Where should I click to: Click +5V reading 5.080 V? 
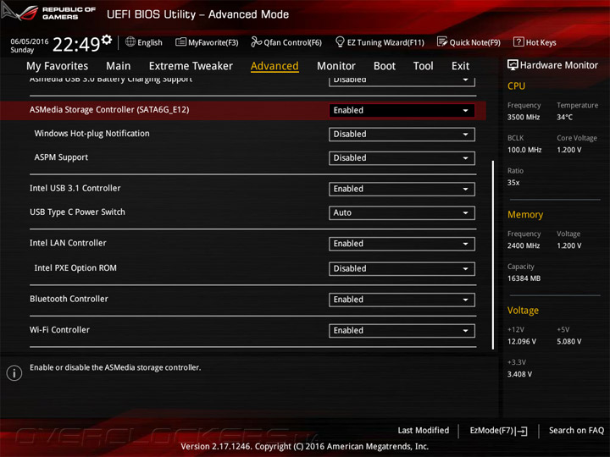[x=569, y=342]
